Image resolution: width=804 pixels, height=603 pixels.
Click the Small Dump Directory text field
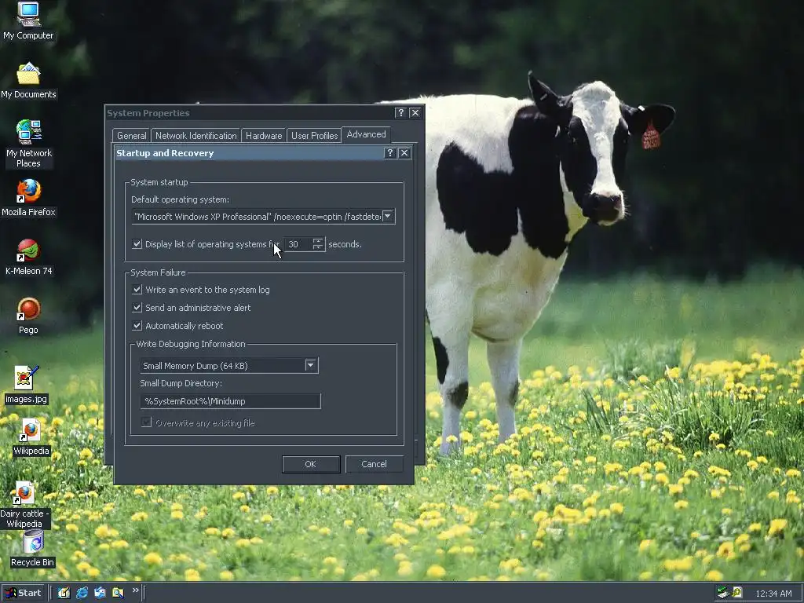(231, 401)
